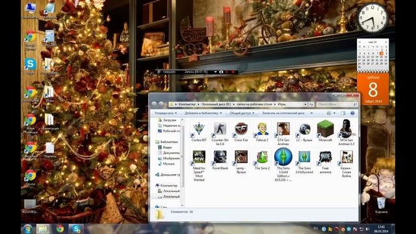Click the Explorer search field
The width and height of the screenshot is (416, 234).
point(337,105)
